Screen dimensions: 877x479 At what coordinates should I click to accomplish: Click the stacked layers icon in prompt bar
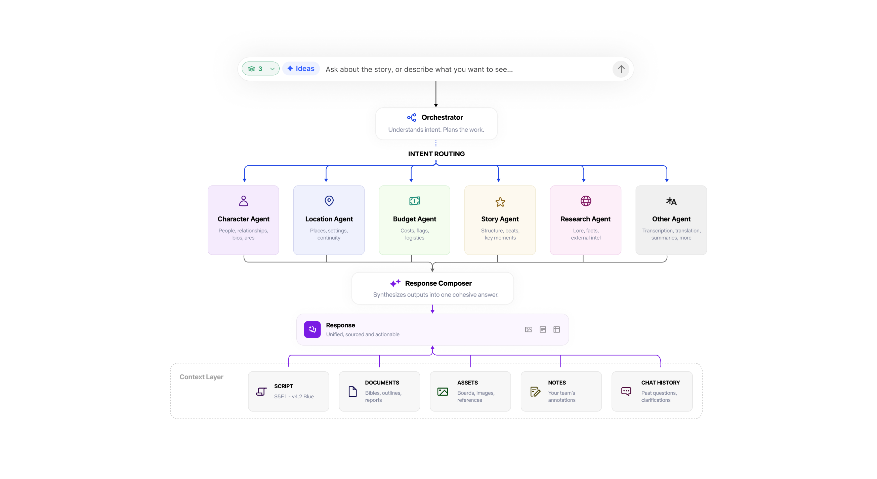click(252, 69)
